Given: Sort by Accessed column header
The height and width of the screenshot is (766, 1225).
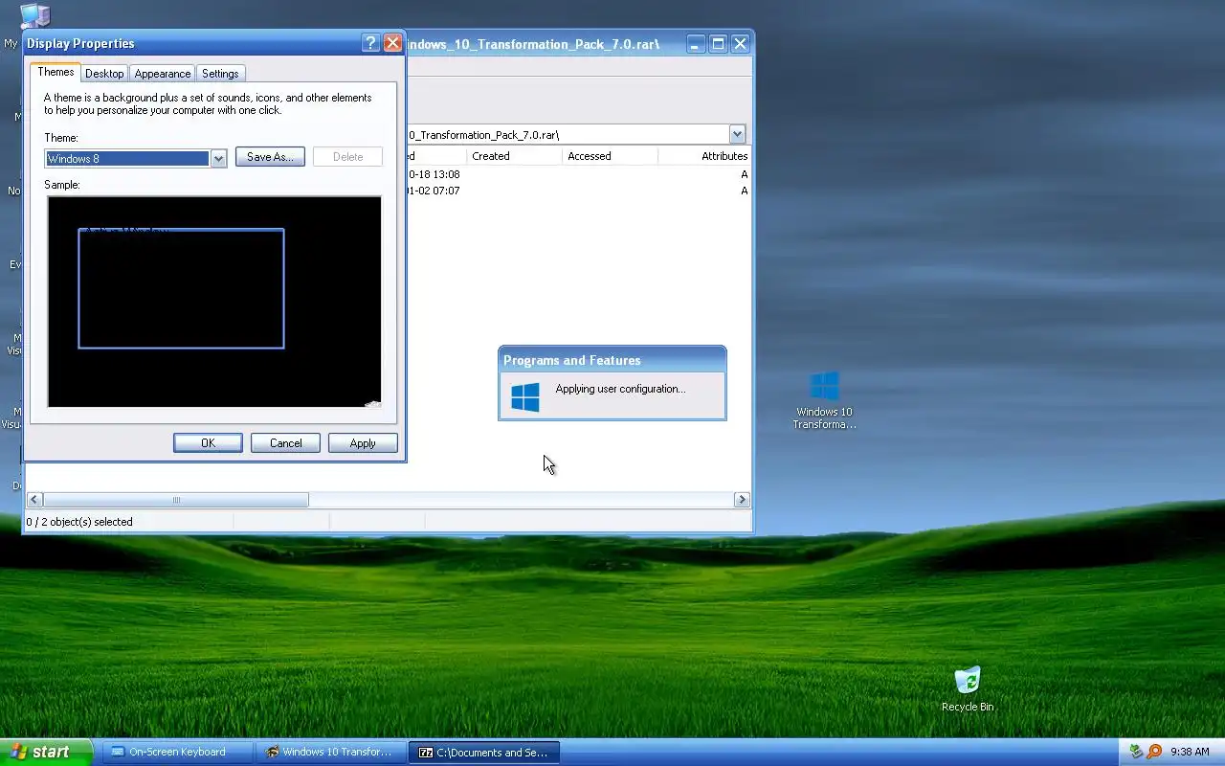Looking at the screenshot, I should click(x=610, y=156).
